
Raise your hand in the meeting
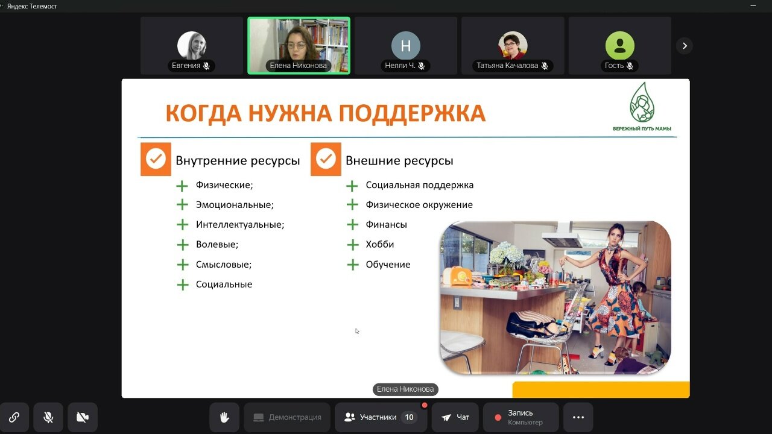click(224, 417)
